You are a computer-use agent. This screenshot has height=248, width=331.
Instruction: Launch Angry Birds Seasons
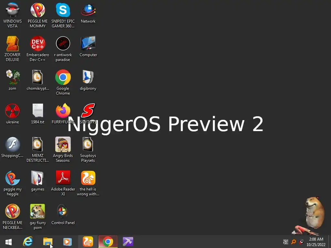63,150
